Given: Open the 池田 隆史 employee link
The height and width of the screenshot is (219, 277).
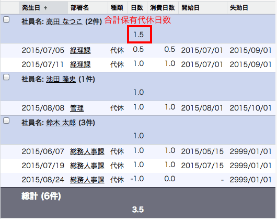Looking at the screenshot, I should [x=61, y=79].
